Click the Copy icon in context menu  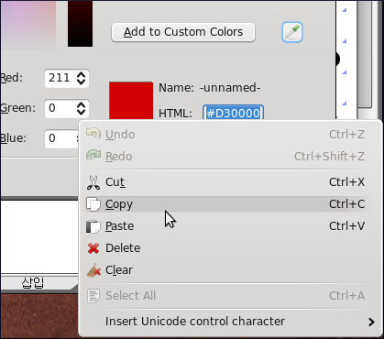(x=93, y=204)
